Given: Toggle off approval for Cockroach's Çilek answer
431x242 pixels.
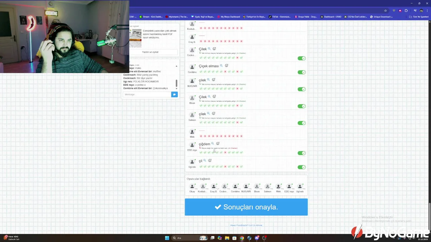Looking at the screenshot, I should pyautogui.click(x=301, y=58).
